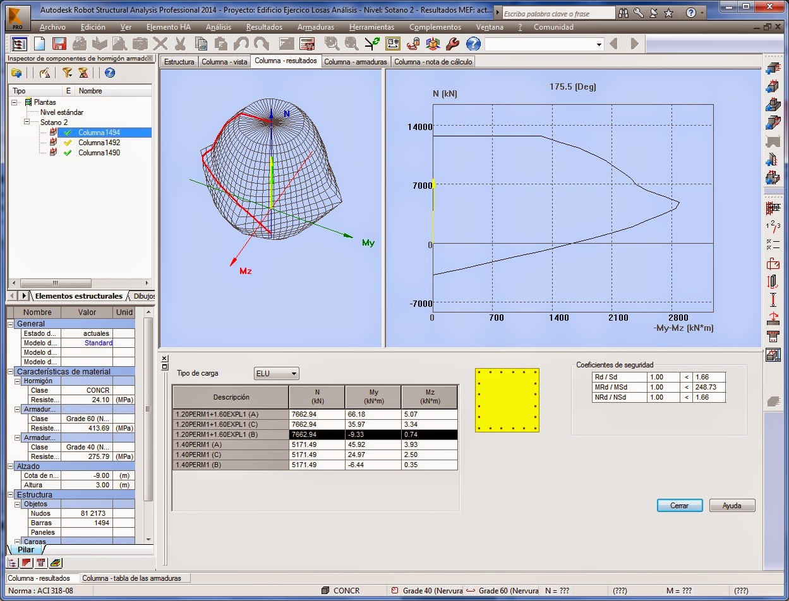Open the Armaduras menu

tap(316, 27)
